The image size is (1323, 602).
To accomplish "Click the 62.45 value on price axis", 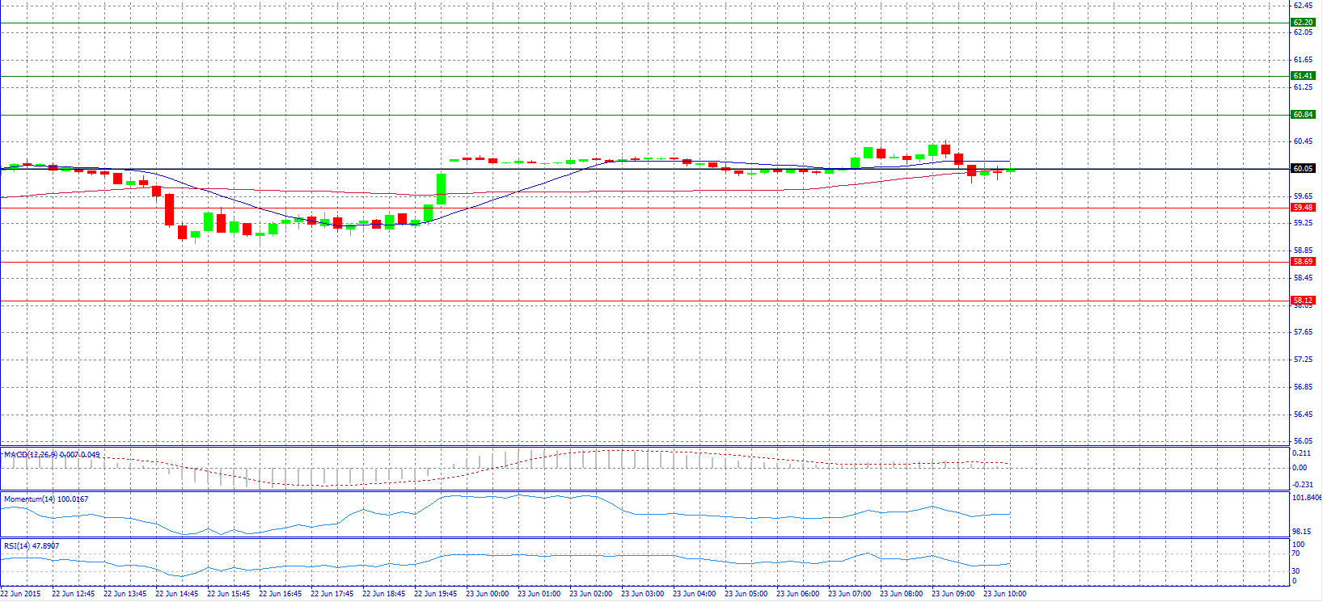I will point(1303,6).
